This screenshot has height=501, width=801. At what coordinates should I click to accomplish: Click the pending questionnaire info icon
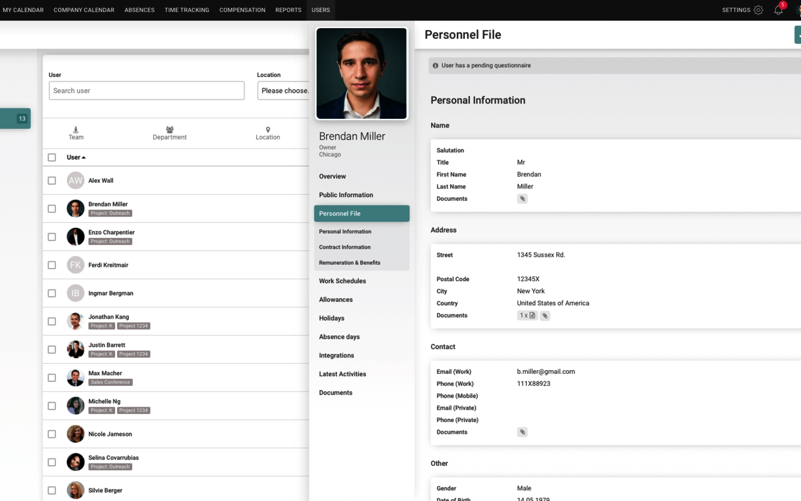(436, 65)
